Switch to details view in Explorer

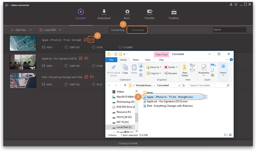226,135
